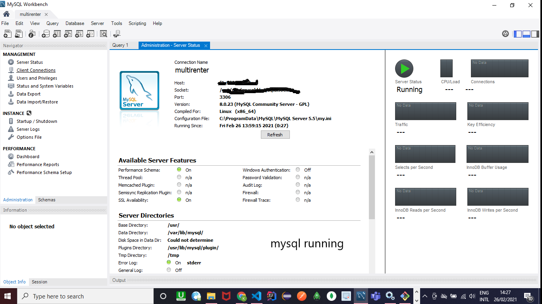
Task: Toggle the right sidebar panel visibility
Action: [x=535, y=34]
